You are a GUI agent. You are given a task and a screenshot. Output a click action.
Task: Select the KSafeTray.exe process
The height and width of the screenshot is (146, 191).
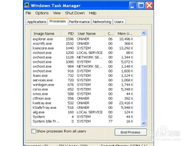[x=86, y=107]
